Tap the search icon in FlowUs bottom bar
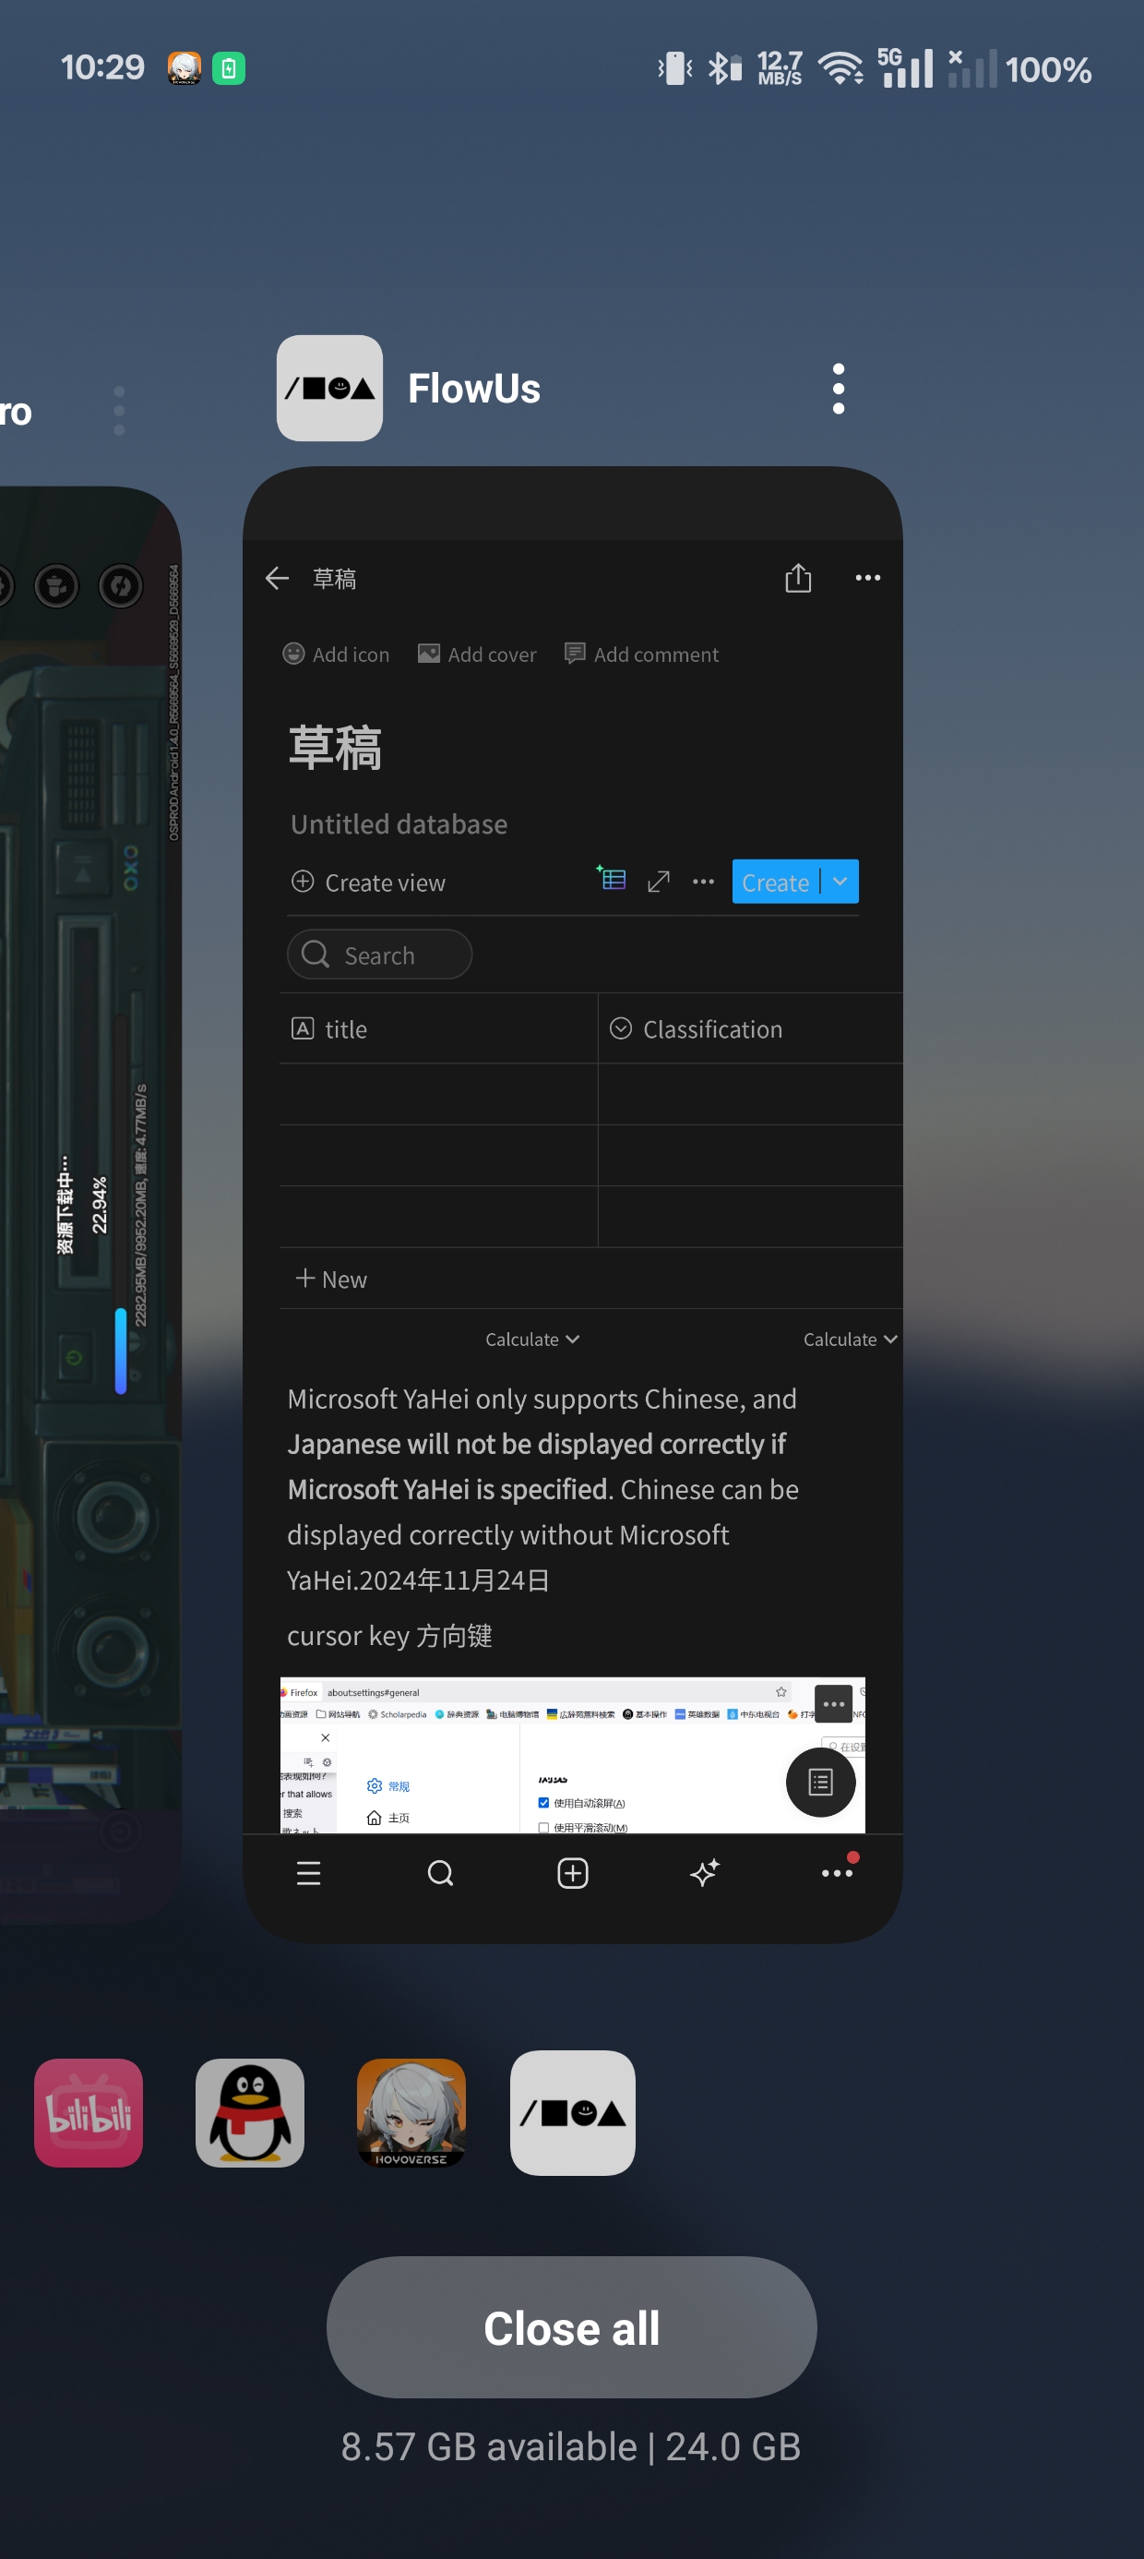Viewport: 1144px width, 2559px height. (440, 1874)
